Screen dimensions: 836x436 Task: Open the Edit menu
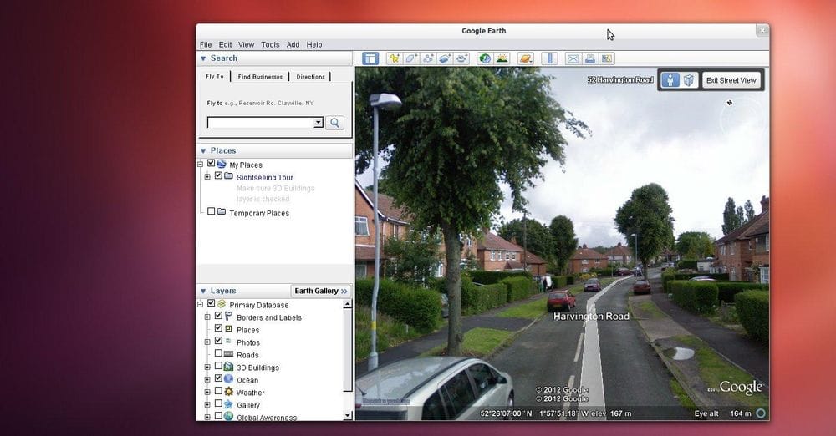(x=225, y=45)
